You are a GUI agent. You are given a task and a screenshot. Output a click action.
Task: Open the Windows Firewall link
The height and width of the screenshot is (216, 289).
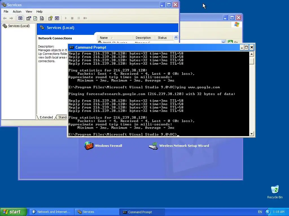(109, 146)
